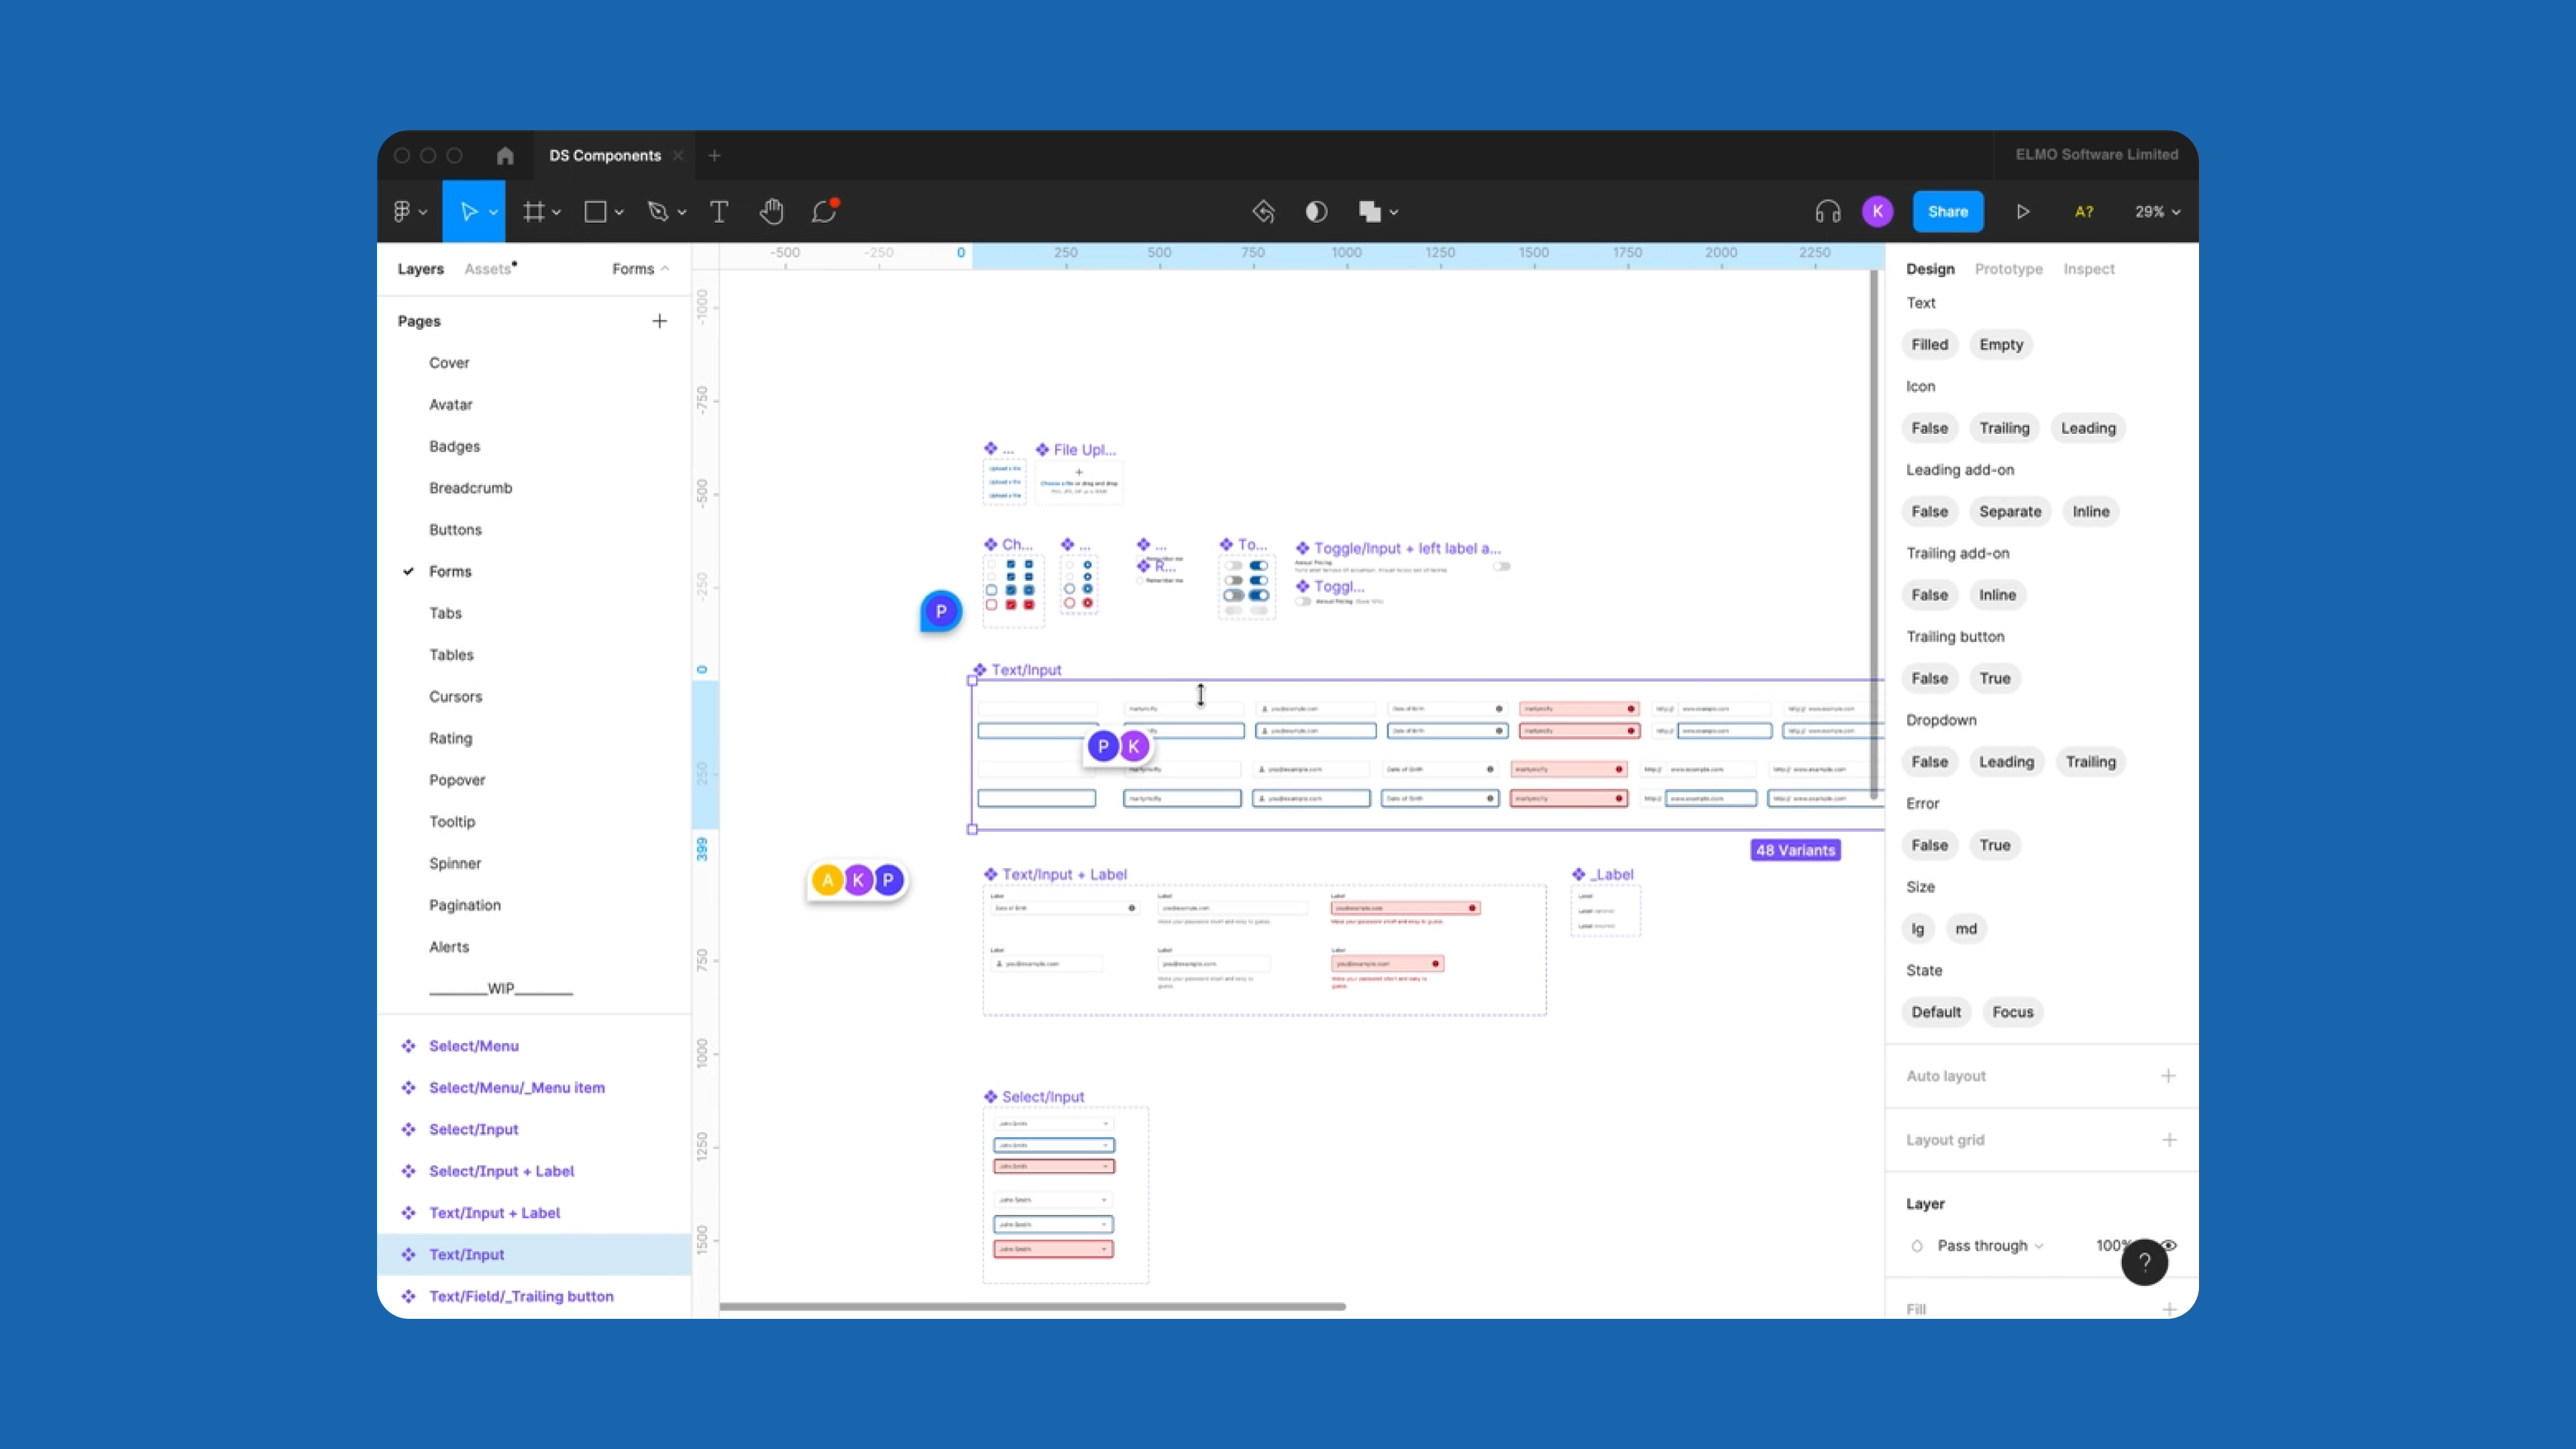
Task: Add a fill with plus icon
Action: (2168, 1308)
